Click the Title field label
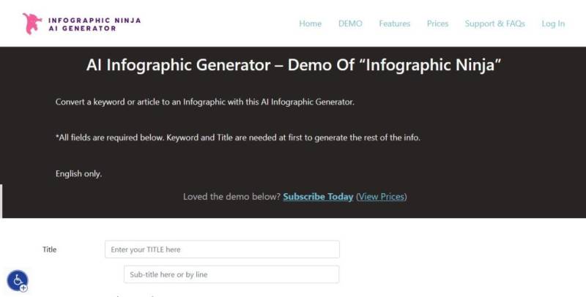 (x=49, y=249)
